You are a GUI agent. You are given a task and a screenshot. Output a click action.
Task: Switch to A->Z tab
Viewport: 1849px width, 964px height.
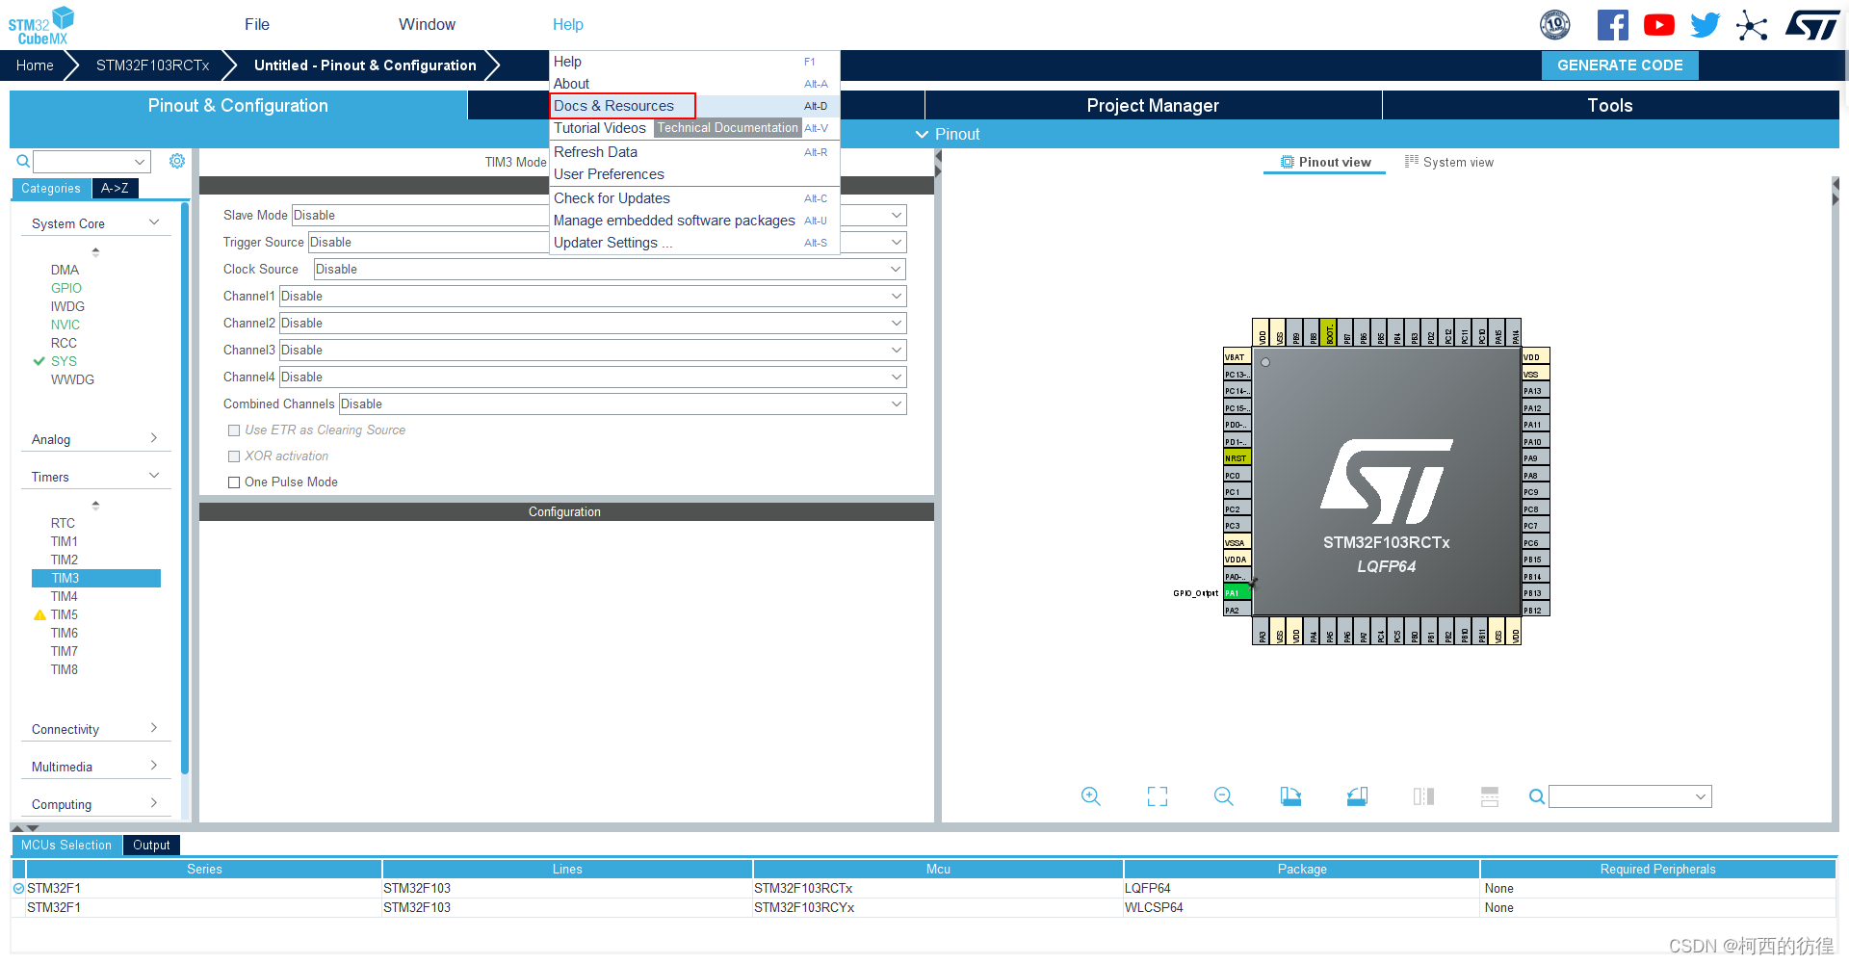coord(116,189)
